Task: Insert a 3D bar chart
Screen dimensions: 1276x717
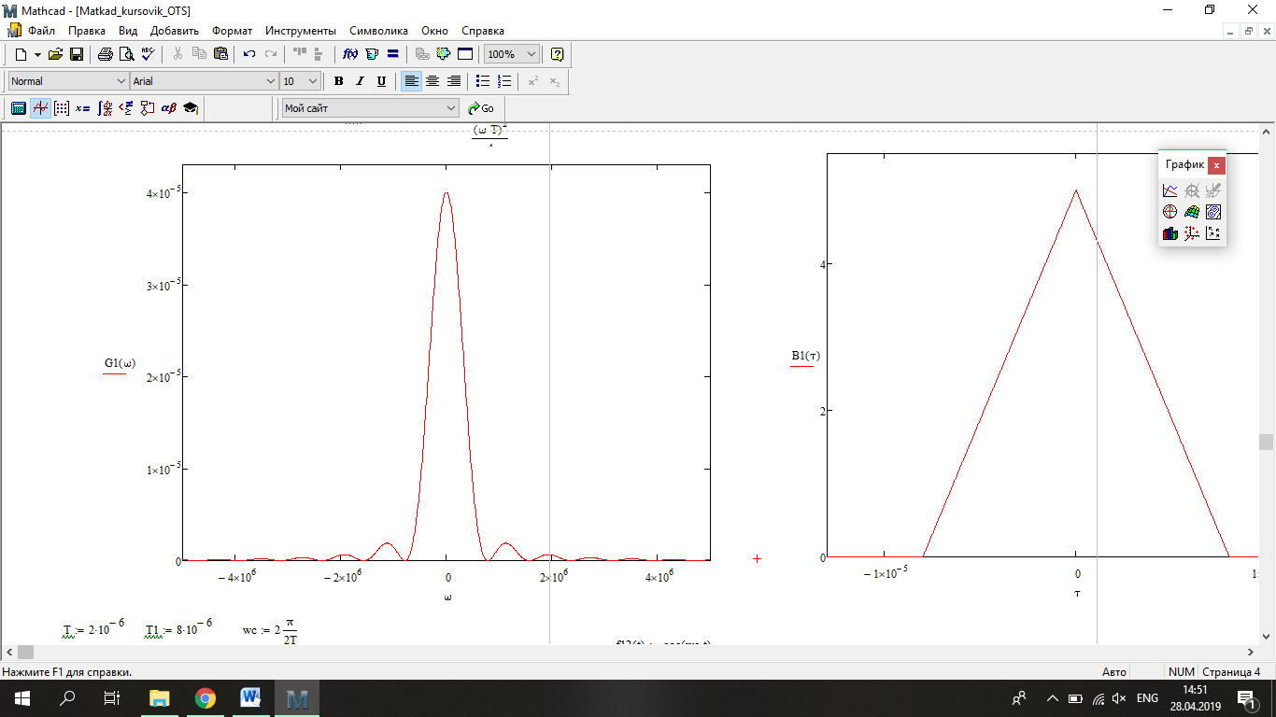Action: coord(1170,233)
